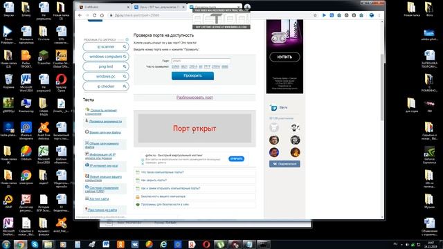Image resolution: width=443 pixels, height=249 pixels.
Task: Click the 'ip scanner' search suggestion
Action: tap(106, 46)
